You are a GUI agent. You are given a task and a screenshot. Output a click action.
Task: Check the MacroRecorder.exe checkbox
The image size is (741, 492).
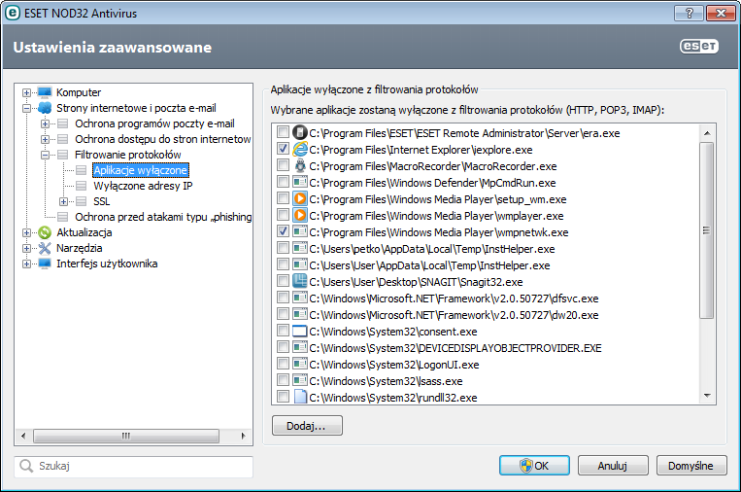pyautogui.click(x=283, y=164)
